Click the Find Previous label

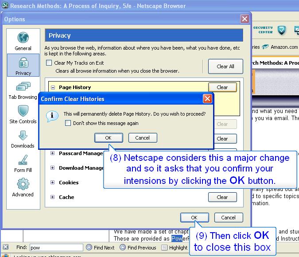(142, 248)
